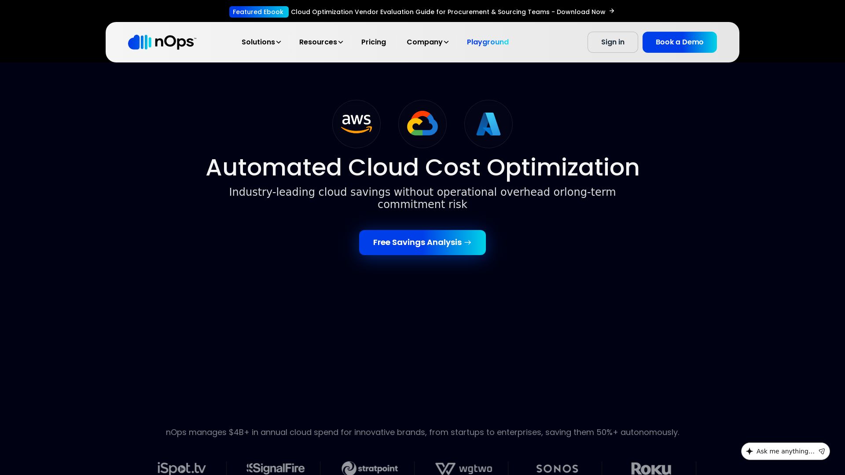845x475 pixels.
Task: Go to the Playground page
Action: click(488, 42)
